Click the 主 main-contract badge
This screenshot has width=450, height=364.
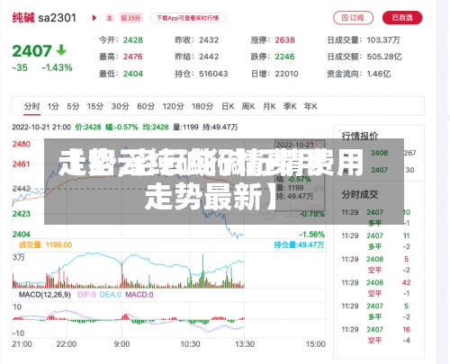tap(109, 18)
